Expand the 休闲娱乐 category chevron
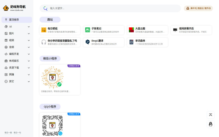 tap(29, 61)
